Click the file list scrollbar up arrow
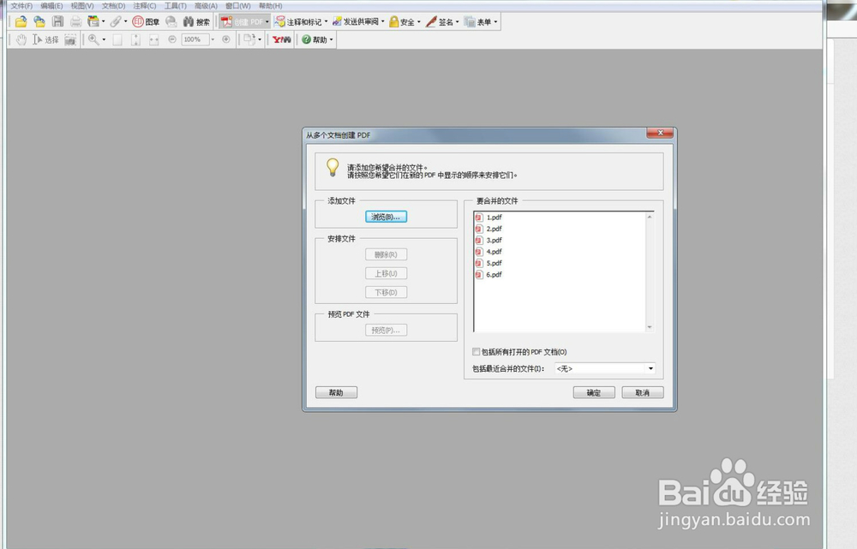857x549 pixels. [650, 217]
